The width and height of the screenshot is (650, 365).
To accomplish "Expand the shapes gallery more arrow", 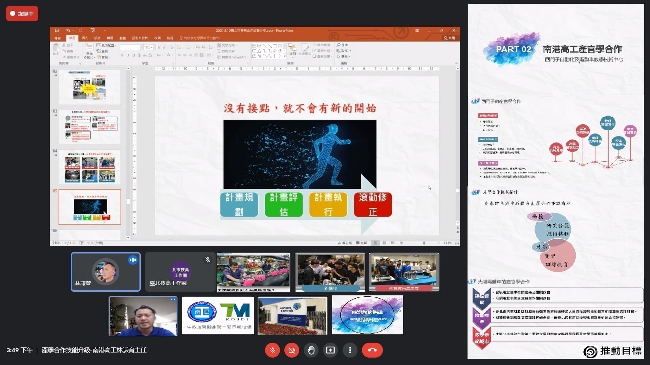I will click(284, 56).
